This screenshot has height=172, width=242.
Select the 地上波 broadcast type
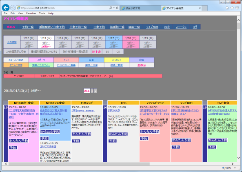(96, 51)
